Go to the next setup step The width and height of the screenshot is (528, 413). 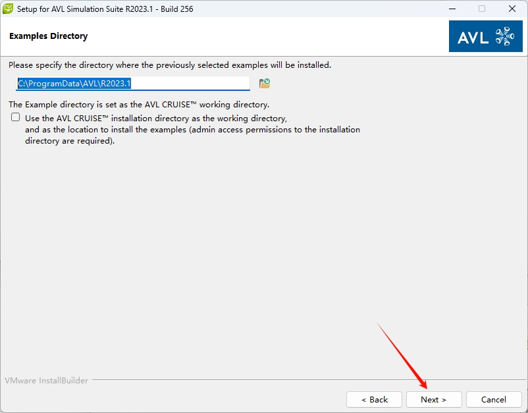tap(433, 399)
